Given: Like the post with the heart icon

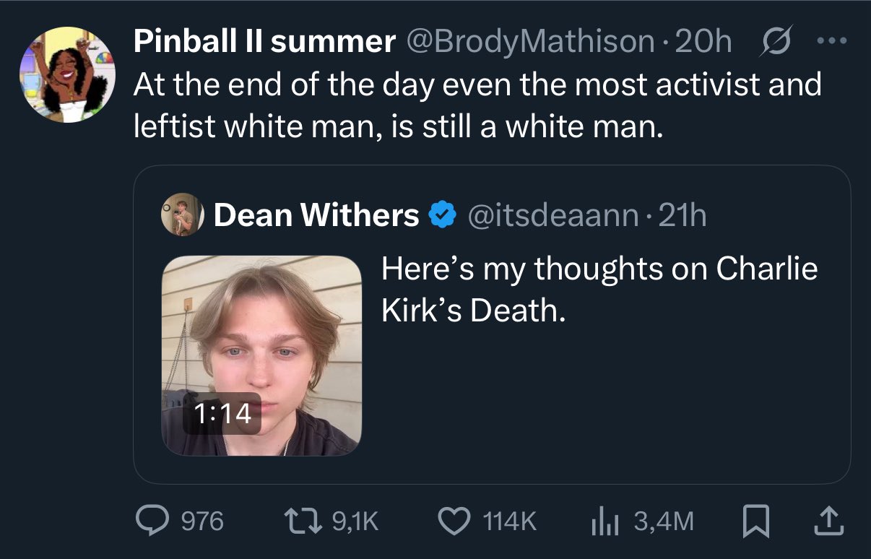Looking at the screenshot, I should point(454,521).
